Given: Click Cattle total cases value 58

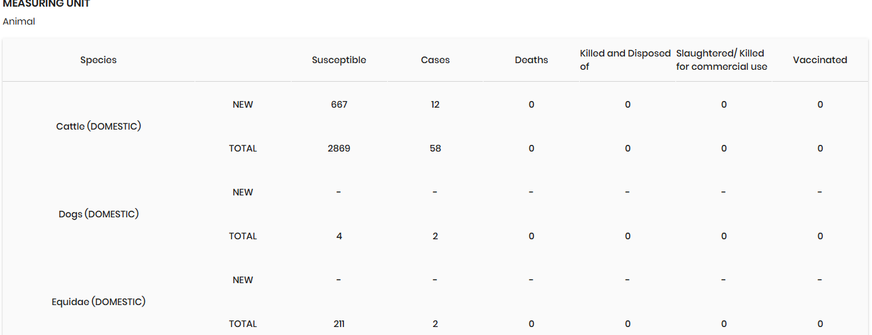Looking at the screenshot, I should point(435,148).
